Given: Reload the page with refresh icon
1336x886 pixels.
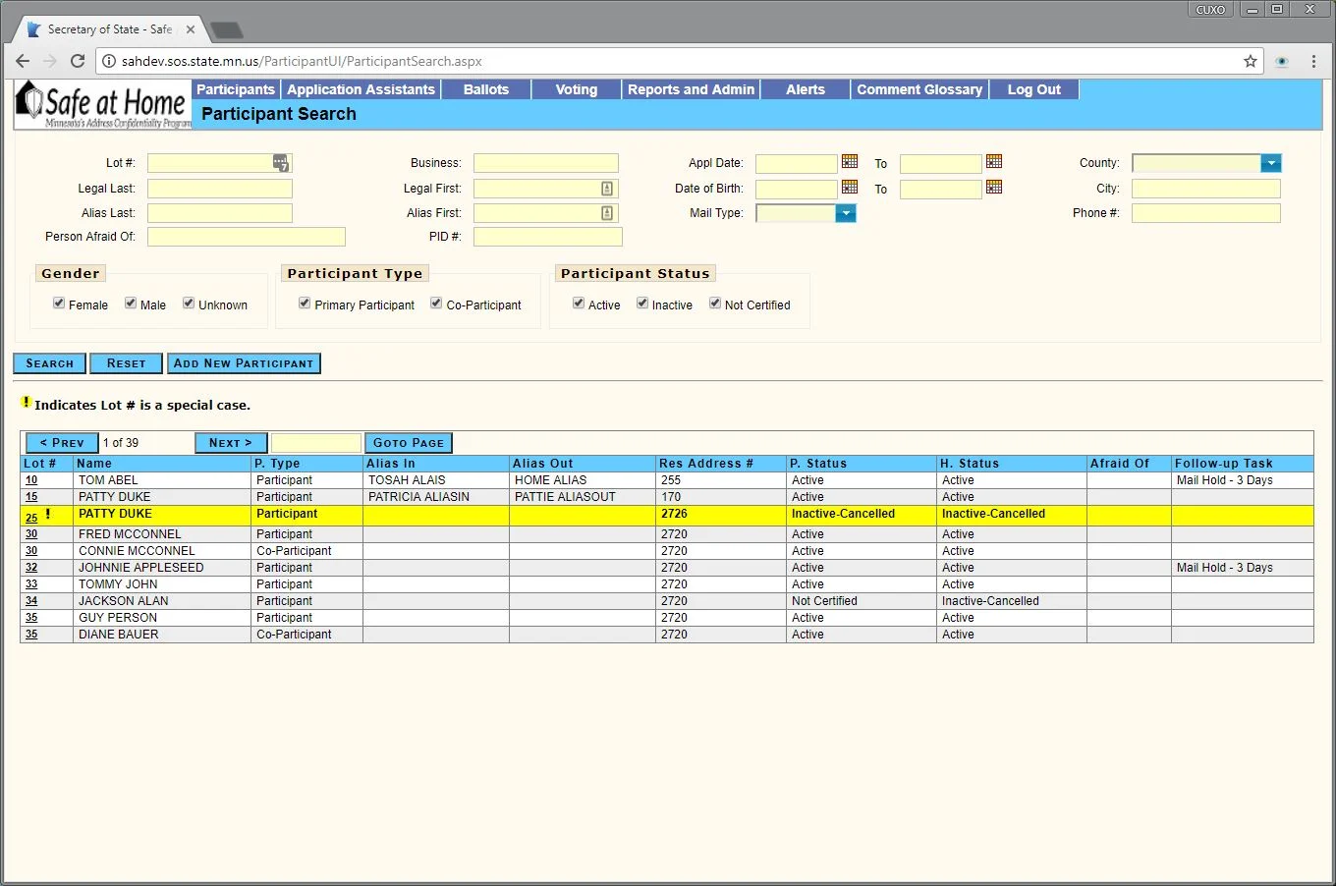Looking at the screenshot, I should tap(78, 61).
